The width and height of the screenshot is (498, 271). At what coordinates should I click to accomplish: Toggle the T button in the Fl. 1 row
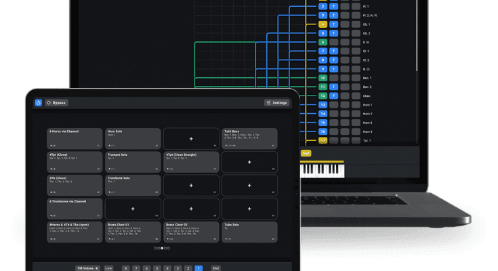point(333,6)
